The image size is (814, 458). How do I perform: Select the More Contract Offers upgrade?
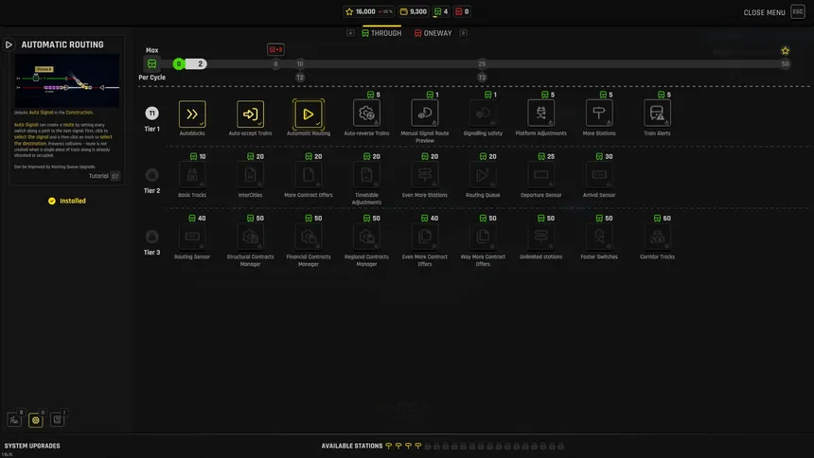[309, 175]
